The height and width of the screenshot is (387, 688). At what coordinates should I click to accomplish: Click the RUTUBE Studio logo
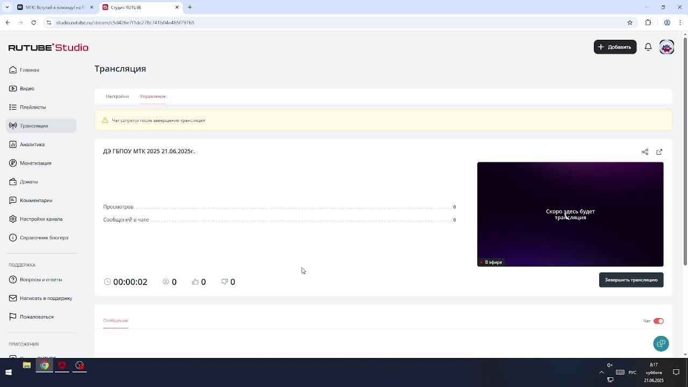point(48,47)
